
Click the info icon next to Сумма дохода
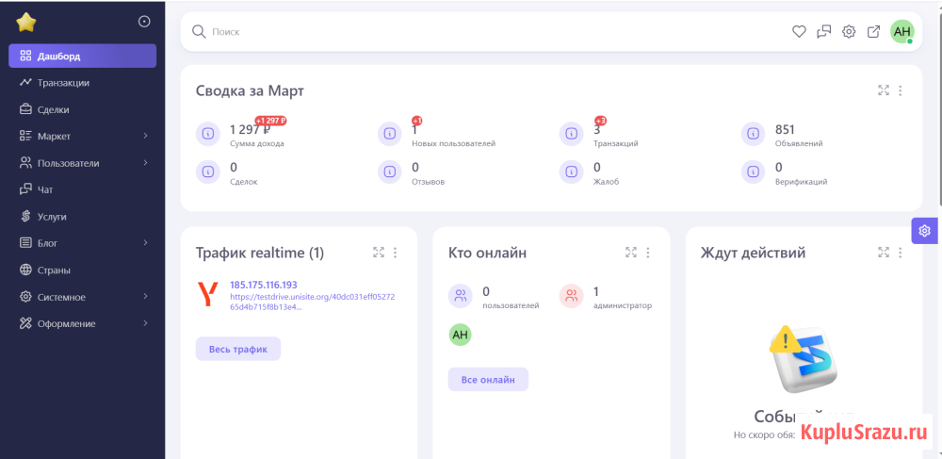click(x=207, y=134)
